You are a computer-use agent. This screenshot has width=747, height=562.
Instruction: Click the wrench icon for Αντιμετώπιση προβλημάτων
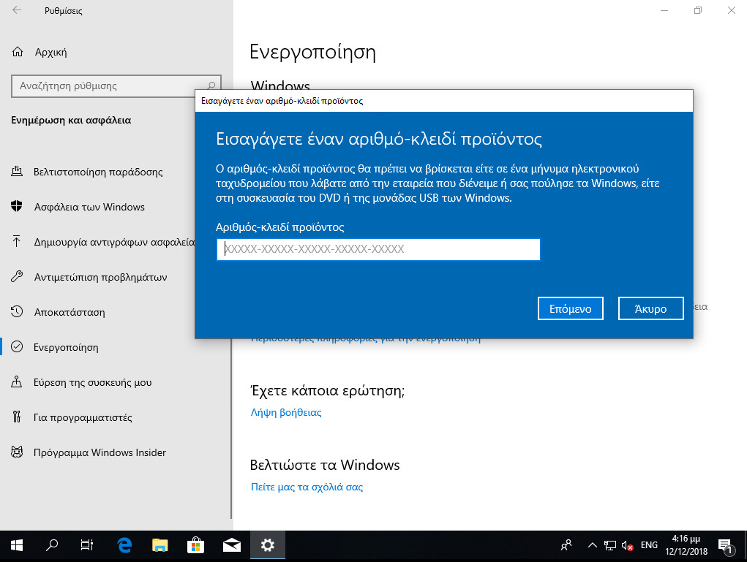point(17,276)
